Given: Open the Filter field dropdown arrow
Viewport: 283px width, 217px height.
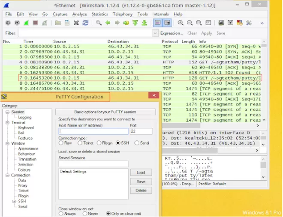Looking at the screenshot, I should [155, 33].
